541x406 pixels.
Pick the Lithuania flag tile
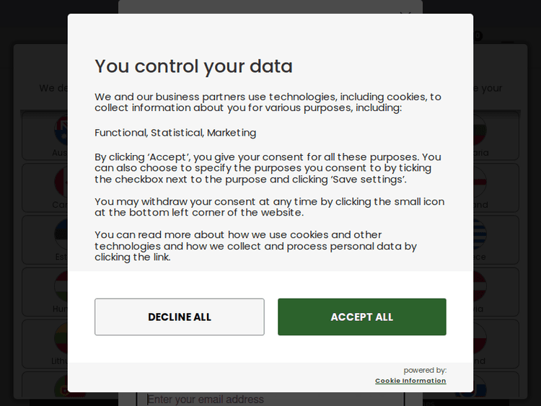(x=45, y=344)
